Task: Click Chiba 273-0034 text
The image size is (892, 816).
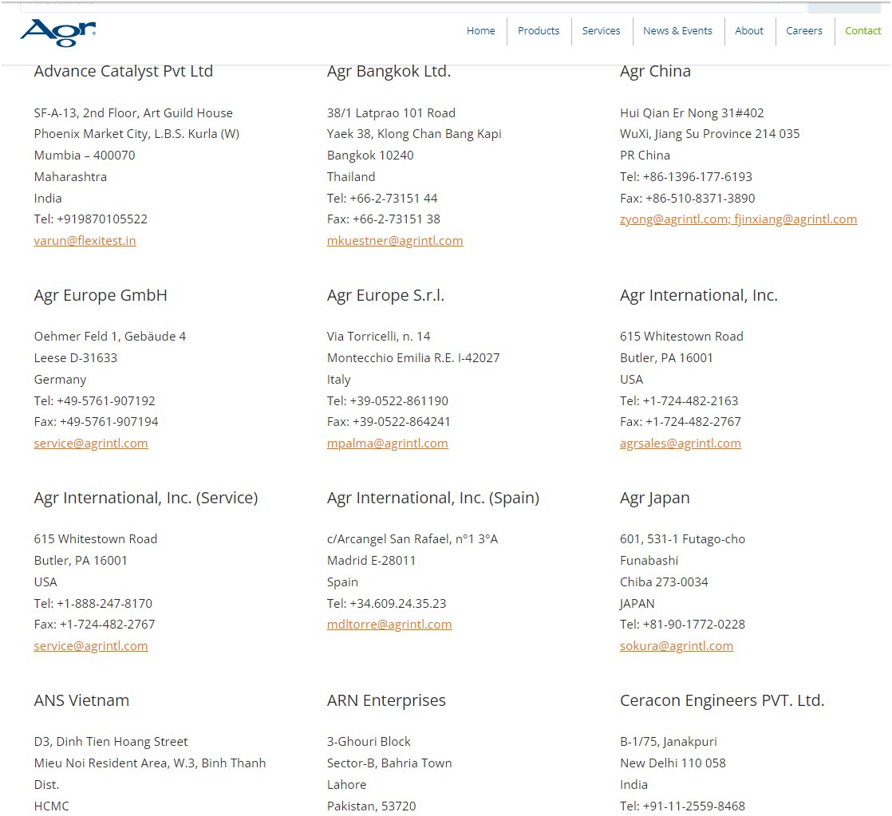Action: pos(664,581)
